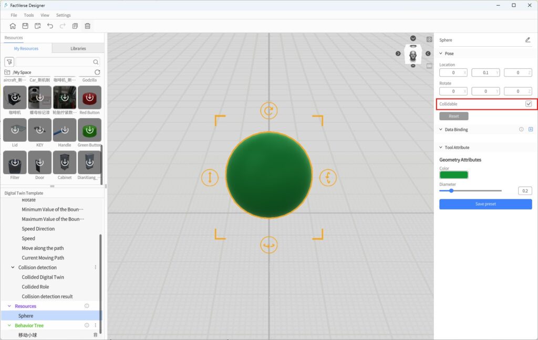Collapse the Tool Attribute section

441,147
